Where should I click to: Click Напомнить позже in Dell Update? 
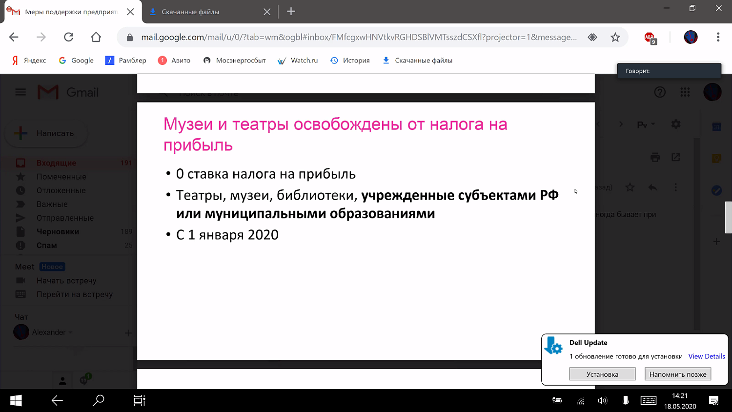pos(678,374)
